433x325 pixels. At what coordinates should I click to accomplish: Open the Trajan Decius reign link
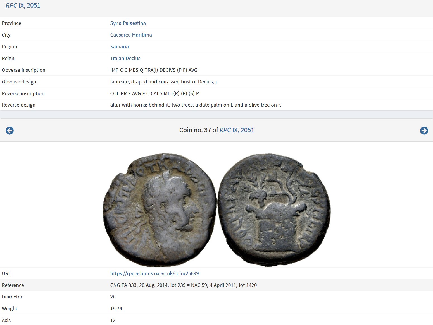pos(125,58)
